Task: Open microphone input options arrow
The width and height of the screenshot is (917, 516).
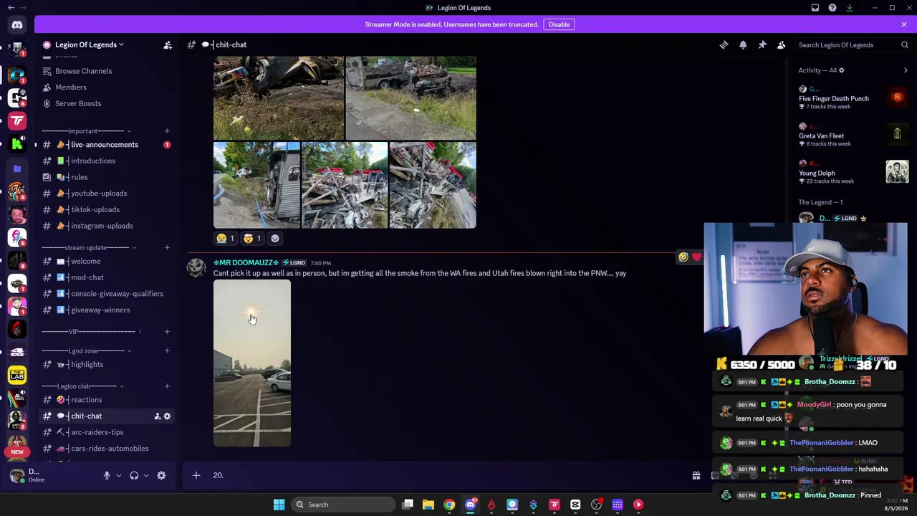Action: pyautogui.click(x=119, y=475)
